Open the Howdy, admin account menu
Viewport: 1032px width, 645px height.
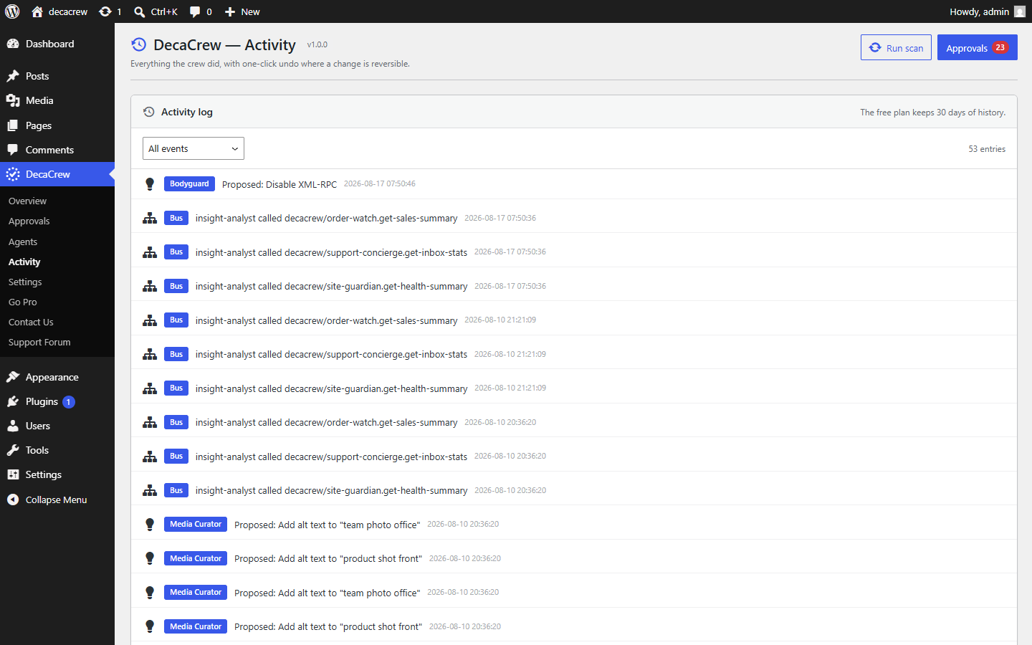(x=987, y=11)
